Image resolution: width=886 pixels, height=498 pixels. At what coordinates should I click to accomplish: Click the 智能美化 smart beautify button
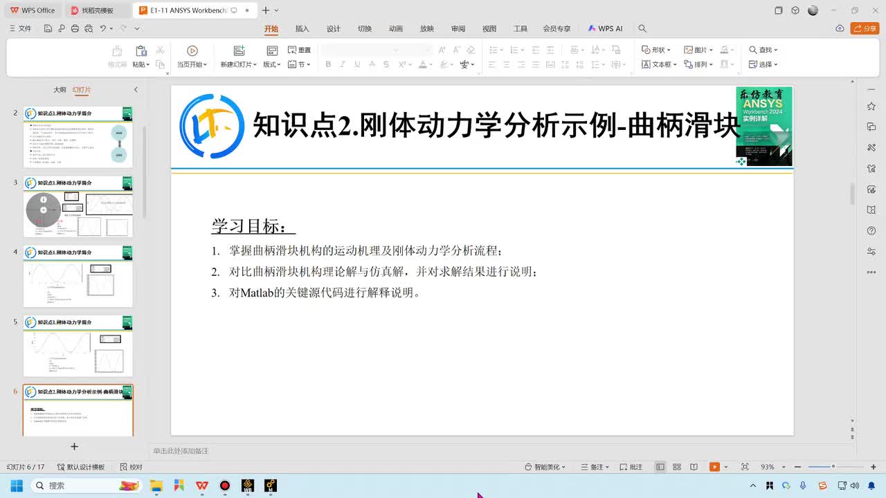[x=546, y=467]
